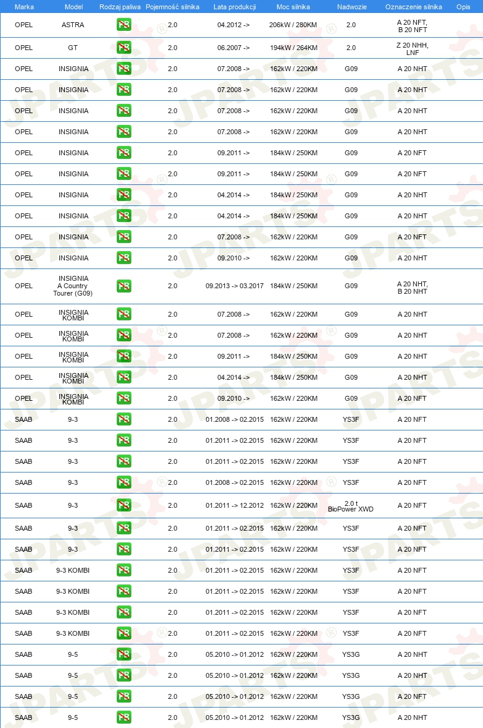This screenshot has height=728, width=483.
Task: Click the fuel icon in the first SAAB 9-5 row
Action: (124, 654)
